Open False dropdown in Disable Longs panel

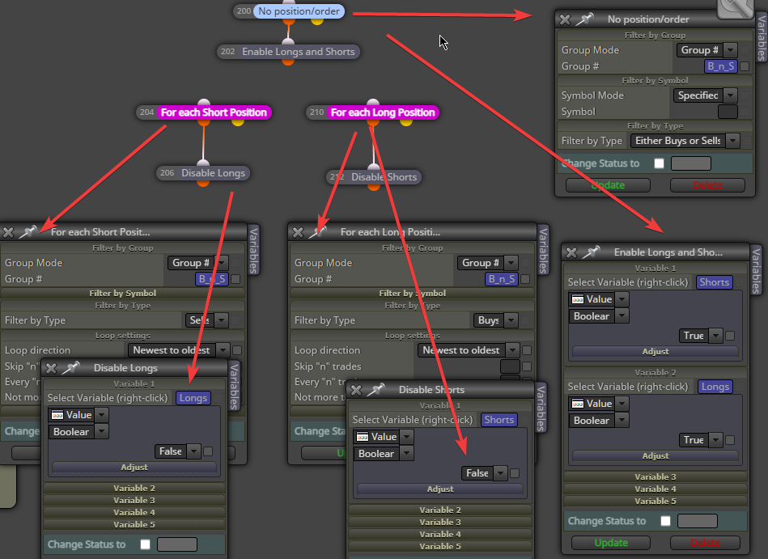tap(178, 451)
